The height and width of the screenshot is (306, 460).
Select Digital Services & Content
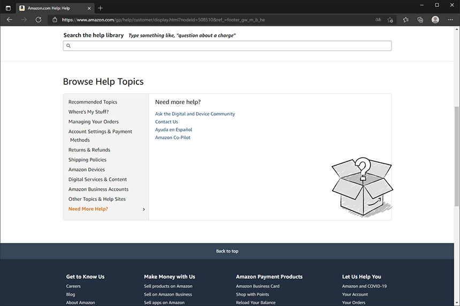98,179
